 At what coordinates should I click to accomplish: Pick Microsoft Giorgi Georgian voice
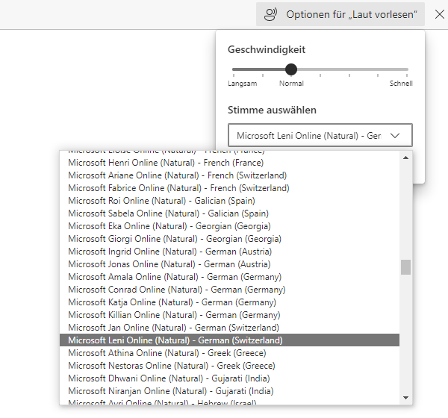[x=229, y=239]
